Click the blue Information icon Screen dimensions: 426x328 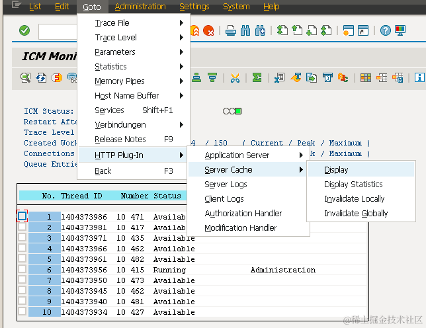tap(419, 77)
